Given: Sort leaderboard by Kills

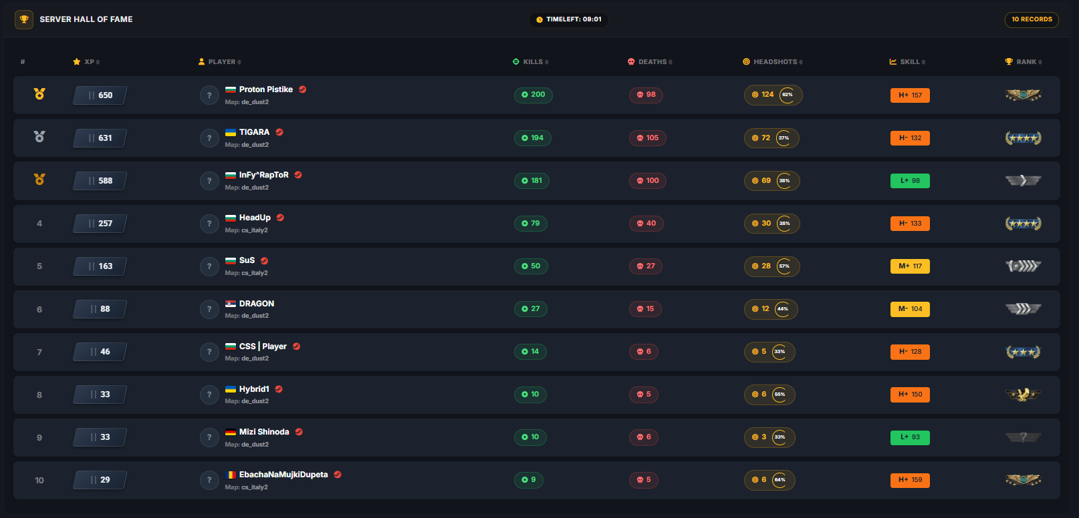Looking at the screenshot, I should point(531,62).
